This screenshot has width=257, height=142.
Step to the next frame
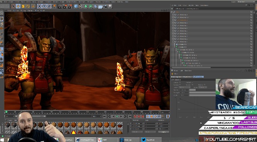coord(121,116)
